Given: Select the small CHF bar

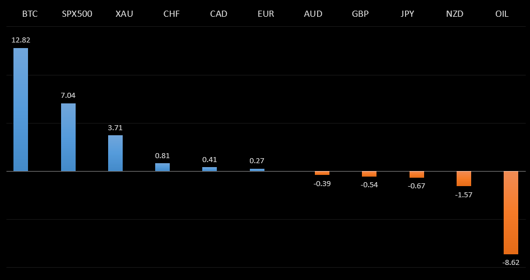Looking at the screenshot, I should [x=162, y=167].
